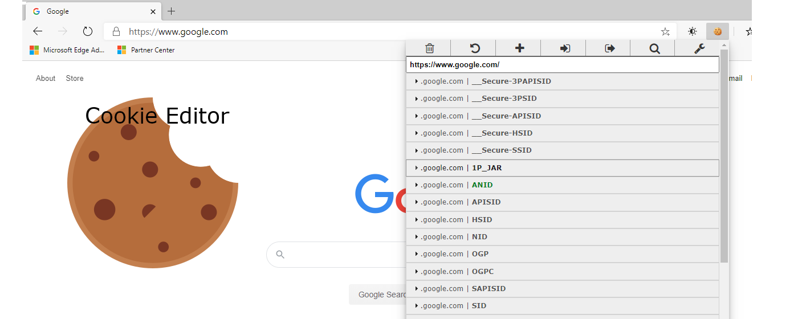Image resolution: width=798 pixels, height=319 pixels.
Task: Expand the SID cookie entry
Action: (x=563, y=306)
